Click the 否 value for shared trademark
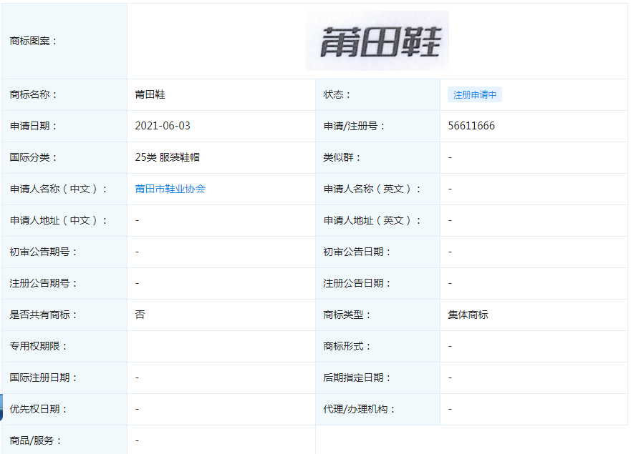This screenshot has height=454, width=631. 140,315
